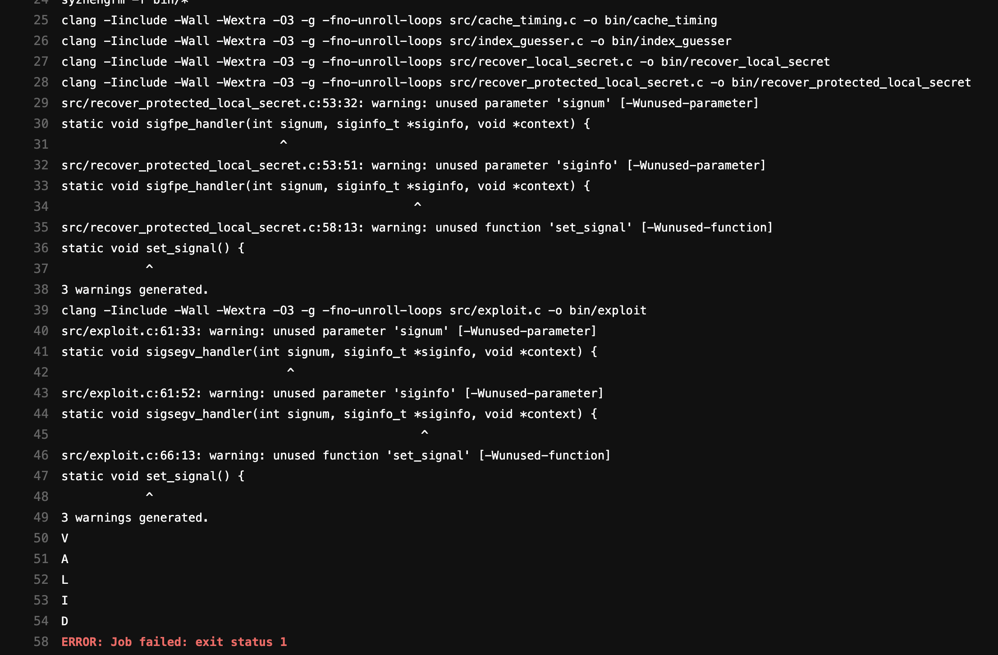Click the red "ERROR: Job failed" message
Screen dimensions: 998x655
click(x=174, y=642)
